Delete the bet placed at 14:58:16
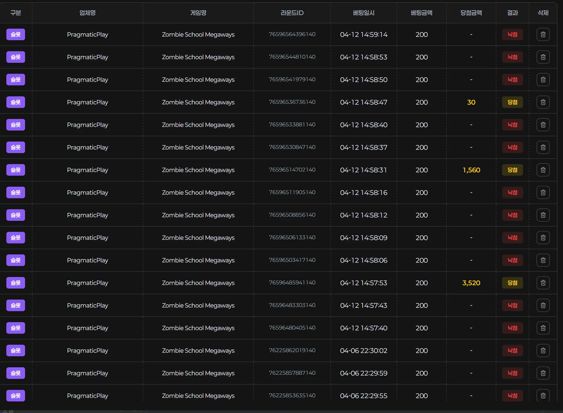The width and height of the screenshot is (563, 413). click(543, 192)
